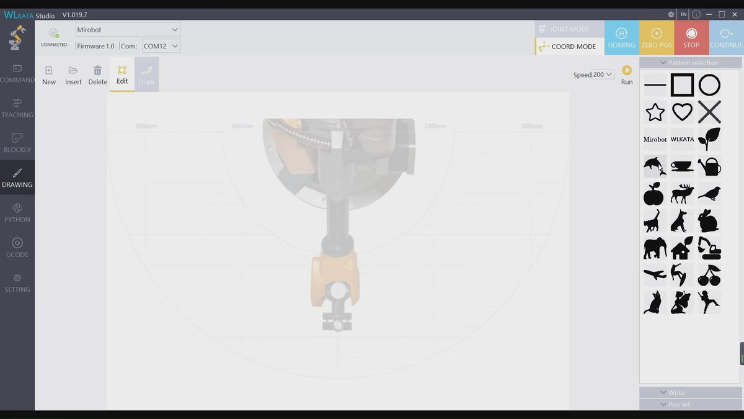The image size is (744, 419).
Task: Expand the Write panel
Action: [690, 392]
